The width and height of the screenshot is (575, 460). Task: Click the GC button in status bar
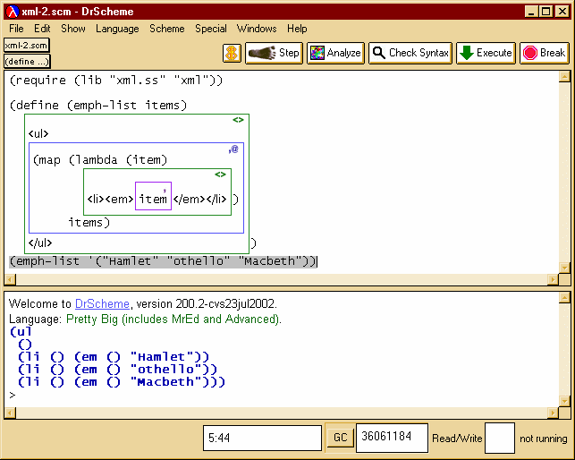pos(340,438)
